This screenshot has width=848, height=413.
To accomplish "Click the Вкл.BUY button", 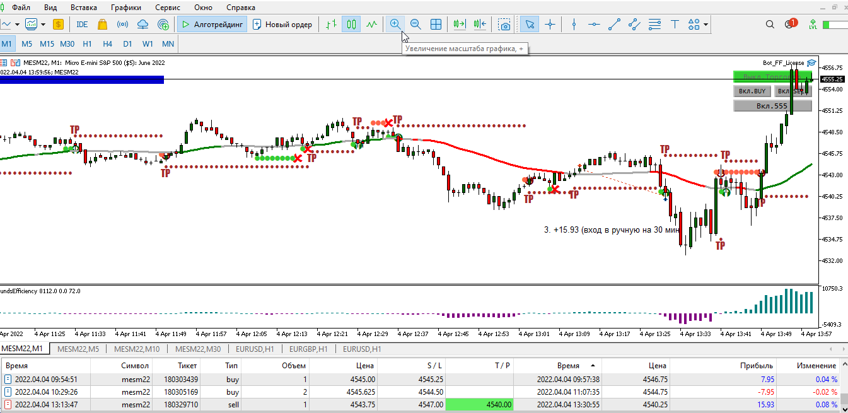I will click(752, 91).
